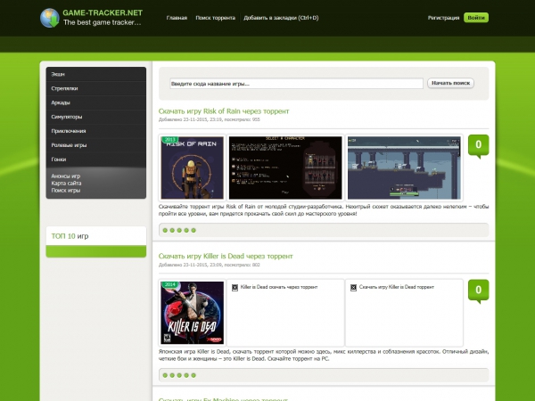
Task: Click the ТОП 10 игр heading
Action: coord(70,236)
